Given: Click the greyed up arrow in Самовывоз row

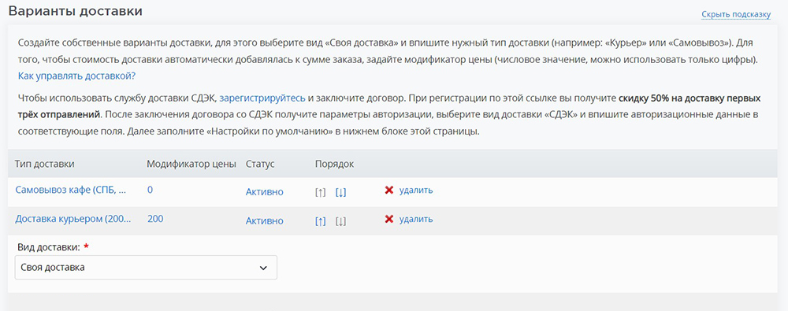Looking at the screenshot, I should coord(320,192).
